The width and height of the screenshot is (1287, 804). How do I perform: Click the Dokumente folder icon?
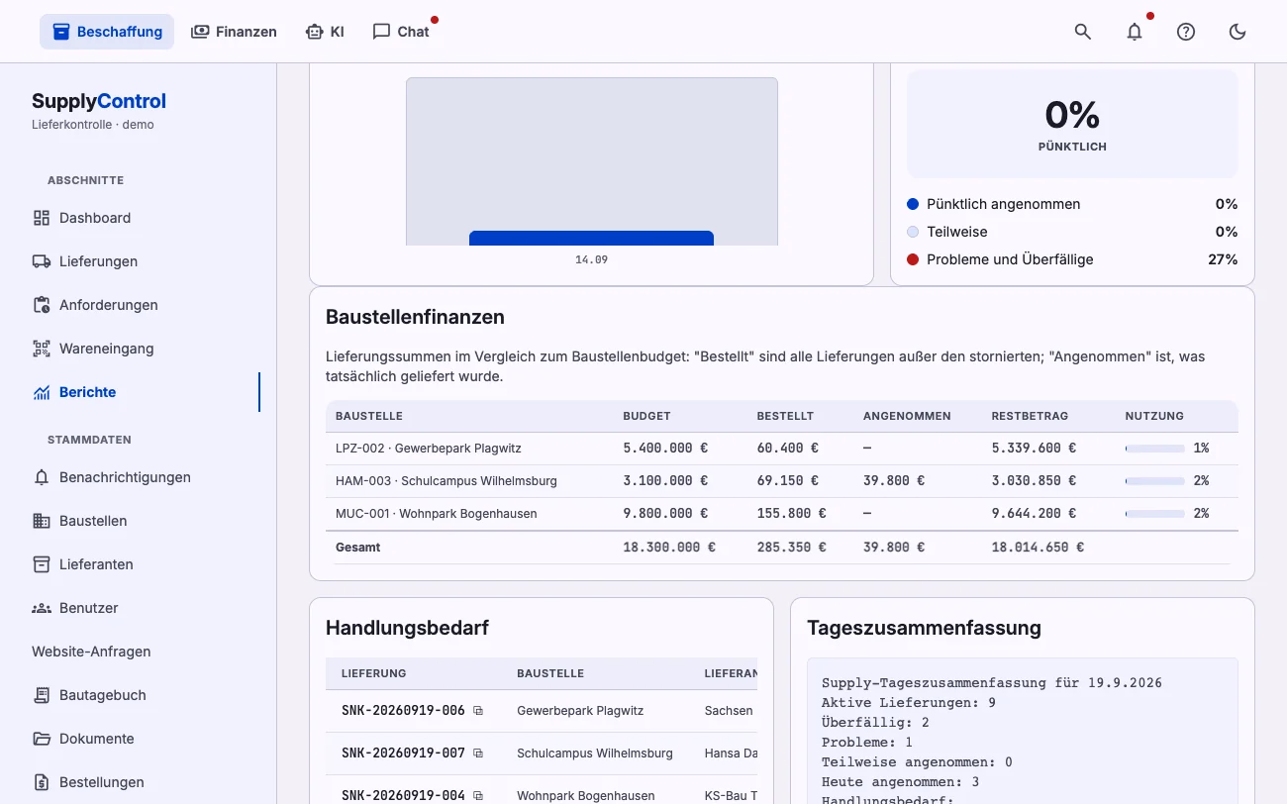pyautogui.click(x=42, y=739)
